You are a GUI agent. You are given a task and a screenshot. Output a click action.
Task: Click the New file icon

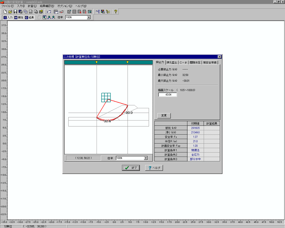5,12
